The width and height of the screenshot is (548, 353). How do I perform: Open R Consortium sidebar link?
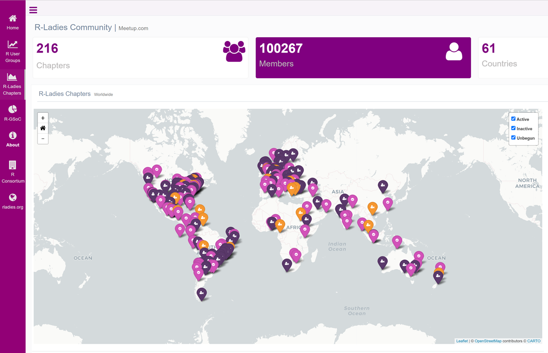[x=13, y=172]
